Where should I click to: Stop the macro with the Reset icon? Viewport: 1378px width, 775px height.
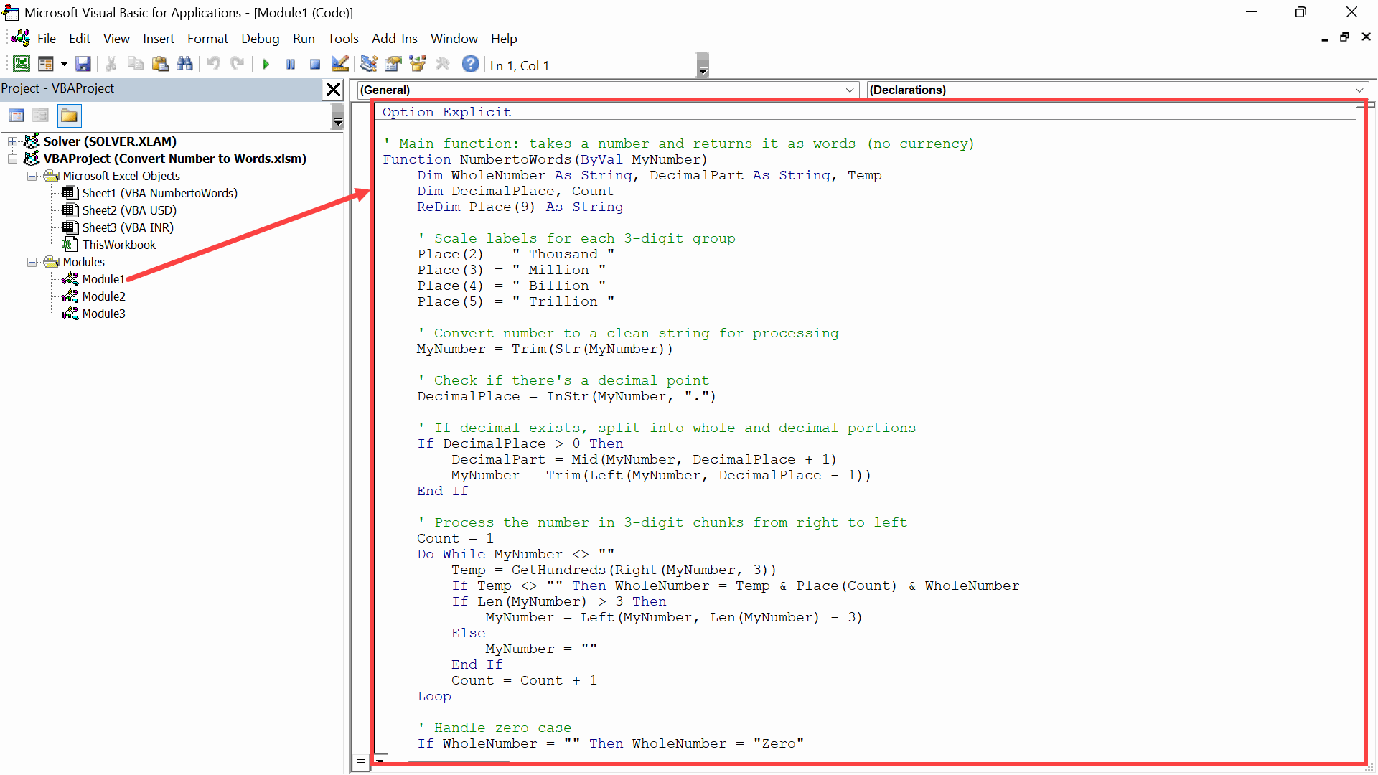pos(314,64)
